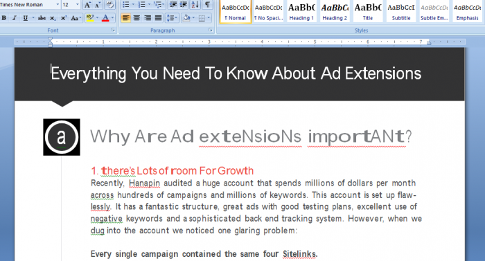Click the Grow Font icon

point(87,5)
